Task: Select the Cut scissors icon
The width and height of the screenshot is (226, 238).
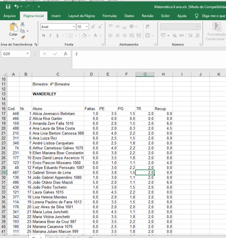Action: click(23, 24)
